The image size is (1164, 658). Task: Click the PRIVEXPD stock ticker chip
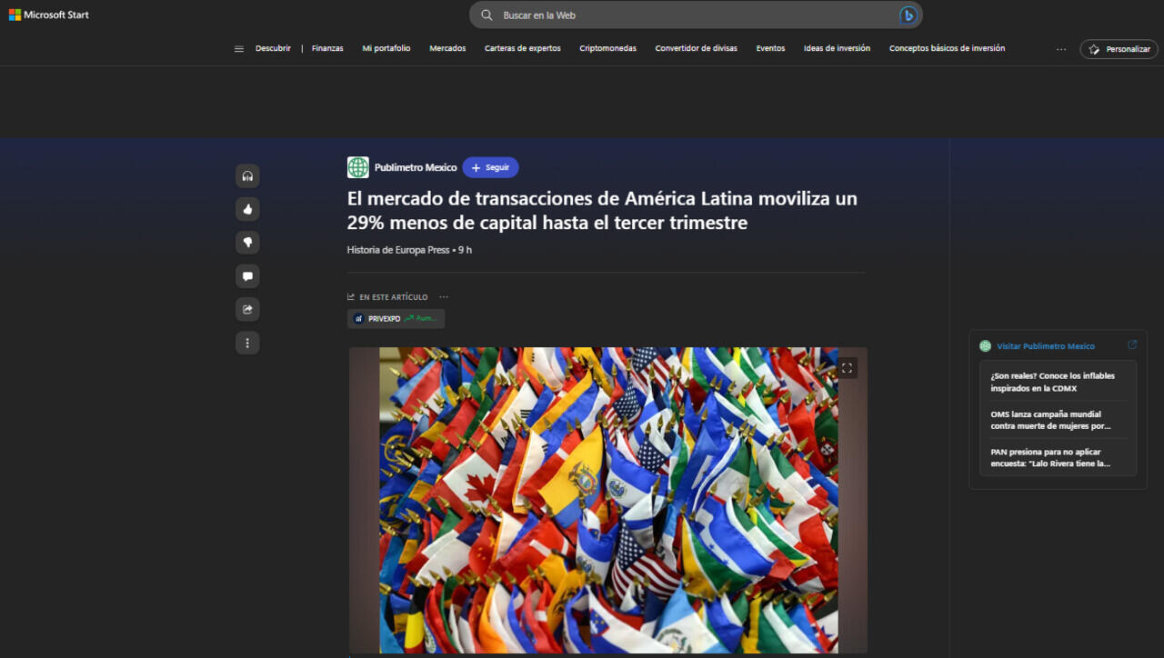pos(396,319)
